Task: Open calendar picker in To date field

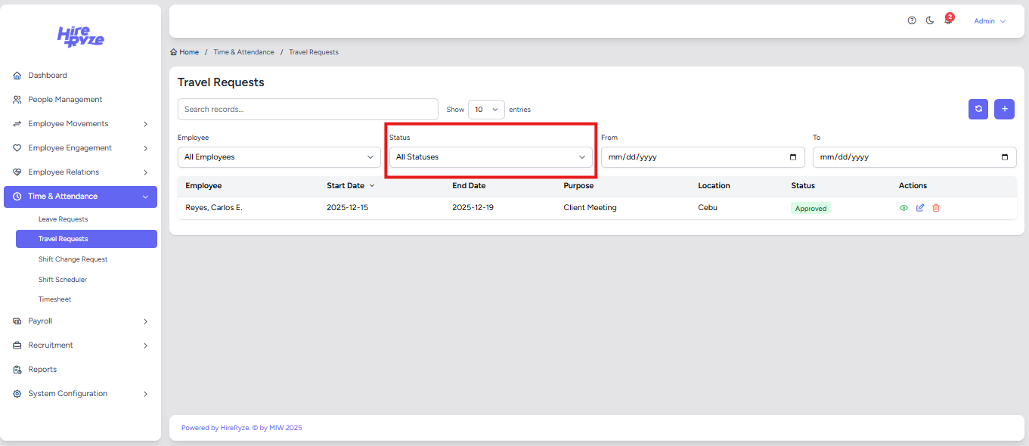Action: (x=1004, y=157)
